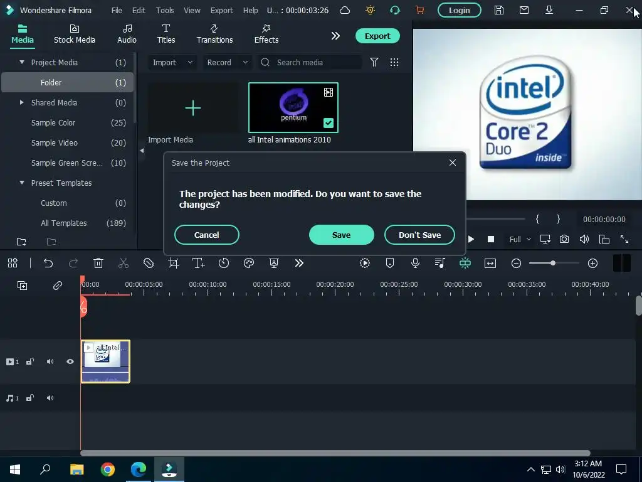The image size is (642, 482).
Task: Mute video track 1 audio
Action: (x=50, y=361)
